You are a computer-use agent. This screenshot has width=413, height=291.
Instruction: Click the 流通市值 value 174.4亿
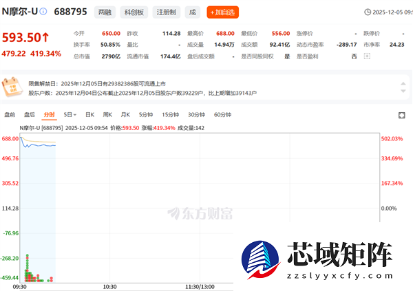pos(171,56)
